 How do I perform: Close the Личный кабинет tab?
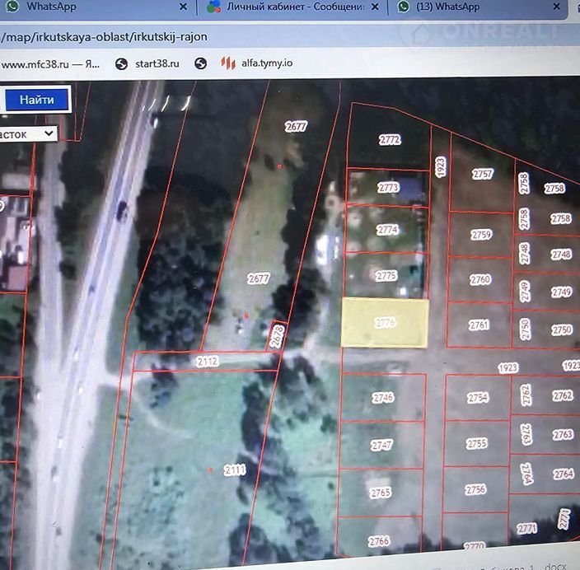[x=376, y=7]
